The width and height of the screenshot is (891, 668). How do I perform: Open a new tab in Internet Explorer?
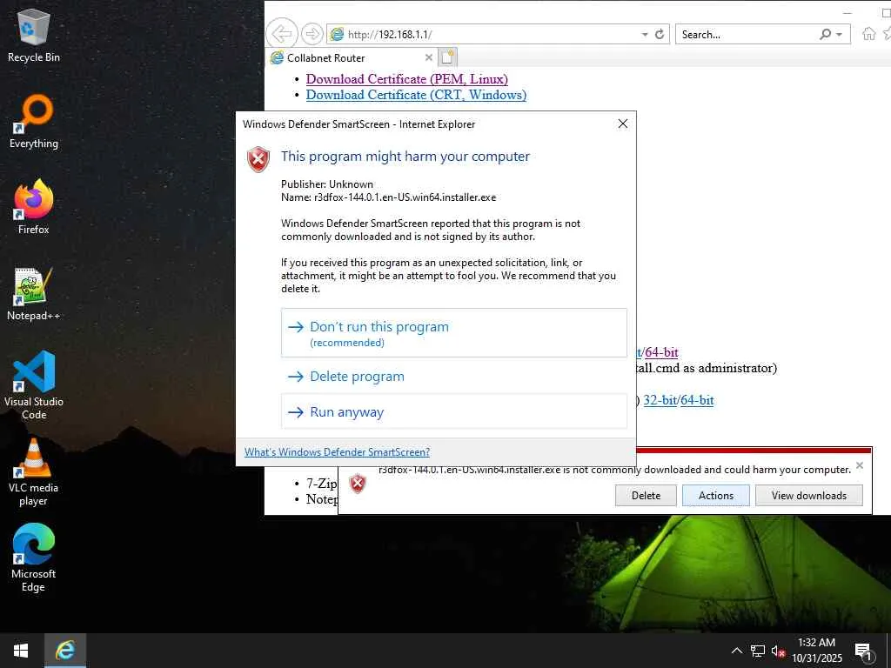(448, 57)
